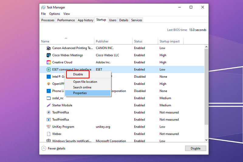Screen dimensions: 243x162
Task: Click High impact in the OpenVPN row
Action: coord(163,84)
